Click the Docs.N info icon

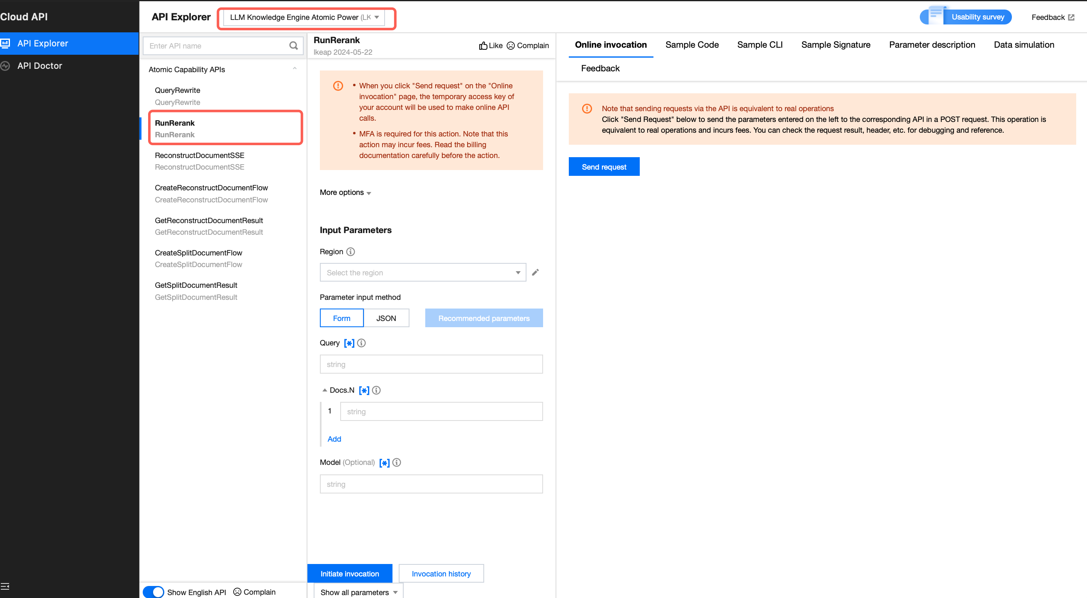376,390
